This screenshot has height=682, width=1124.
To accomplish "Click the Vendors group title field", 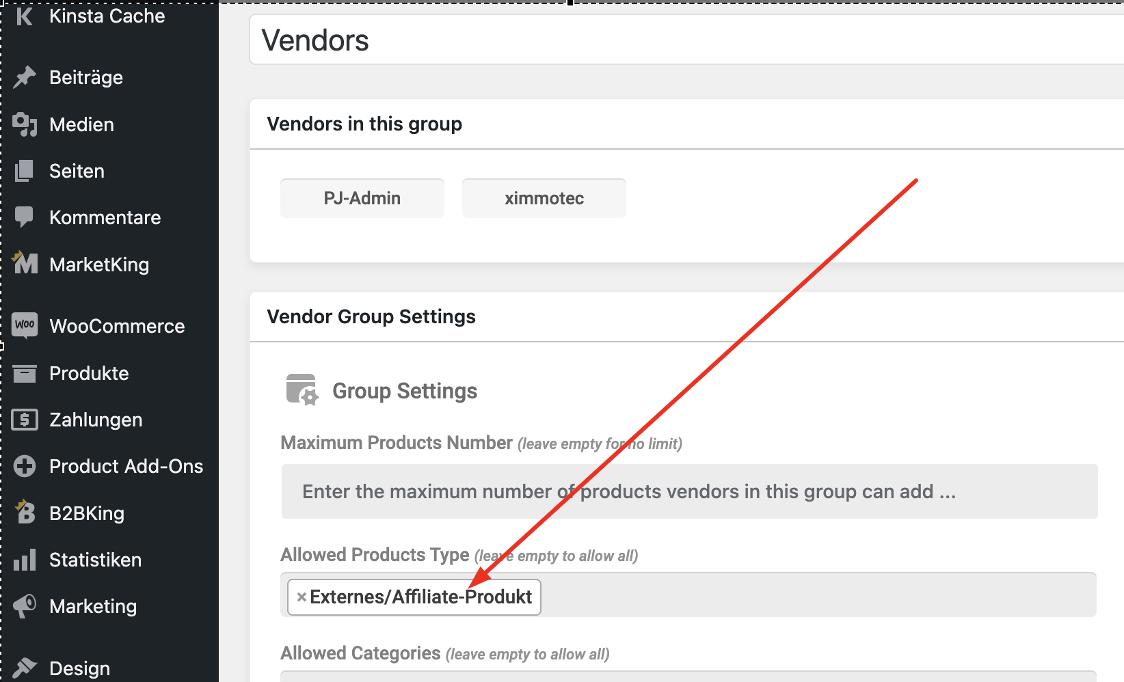I will [686, 40].
